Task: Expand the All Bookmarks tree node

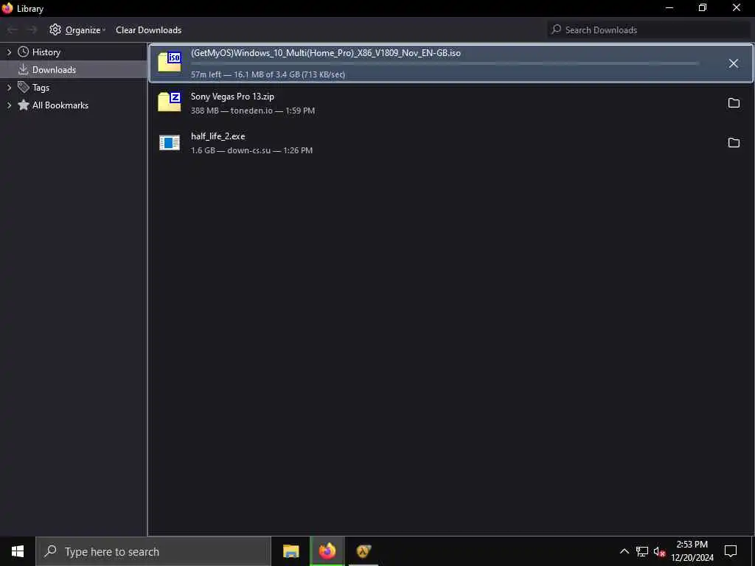Action: [x=9, y=105]
